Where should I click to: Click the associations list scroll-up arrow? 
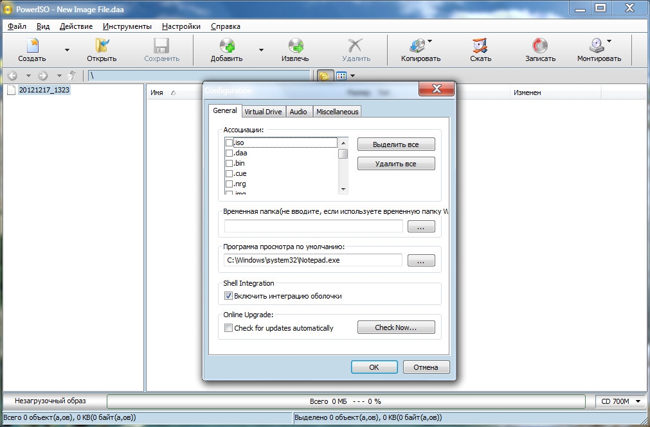click(343, 143)
